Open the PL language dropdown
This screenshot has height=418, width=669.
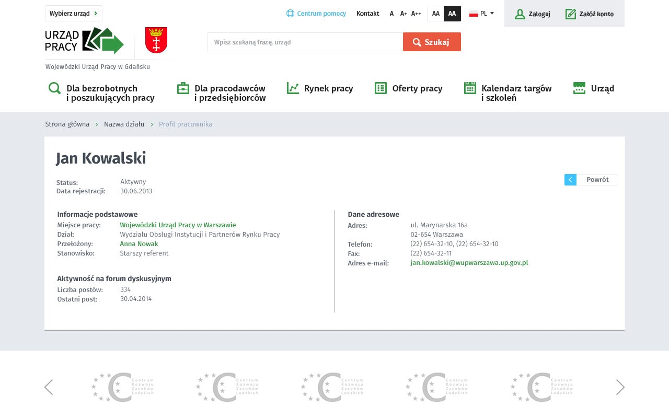[481, 14]
